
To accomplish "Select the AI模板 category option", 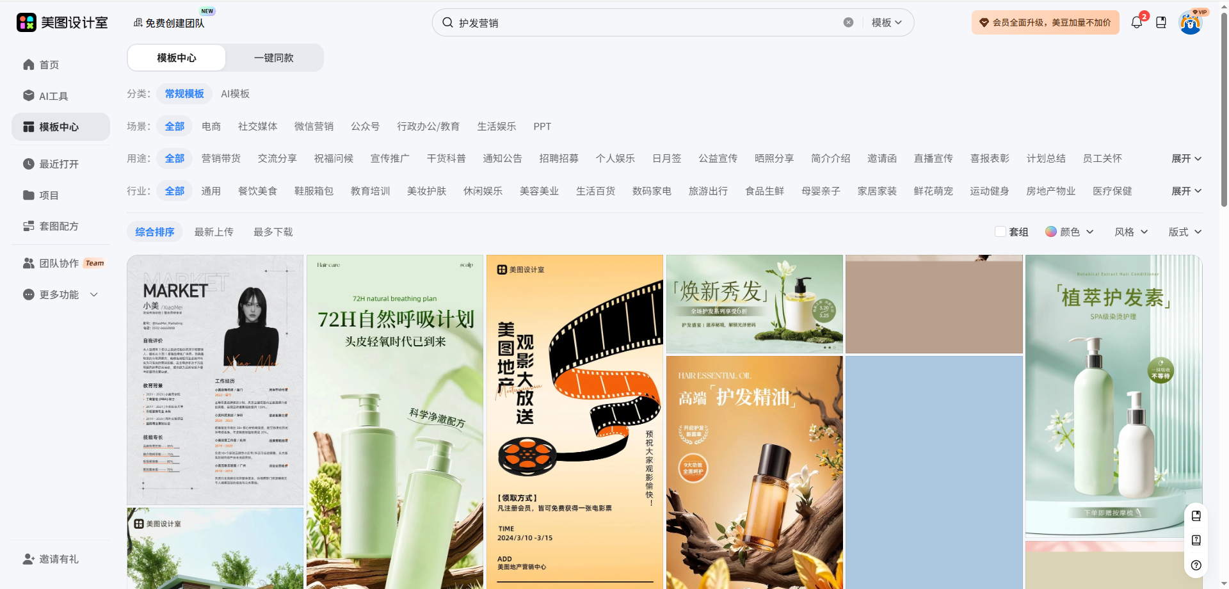I will click(235, 94).
